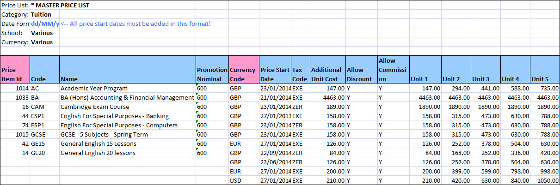The width and height of the screenshot is (560, 185).
Task: Select the "MASTER PRICE LIST" title cell
Action: pos(60,5)
